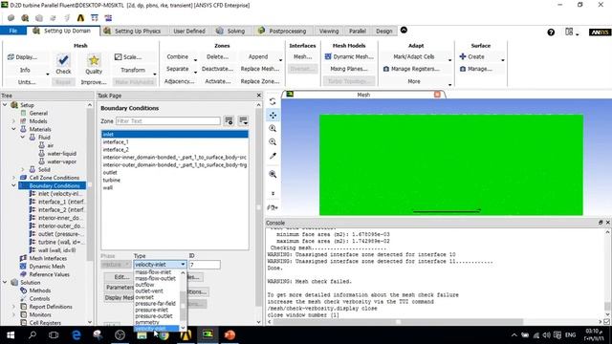
Task: Click the zone filter options icon
Action: coord(229,121)
